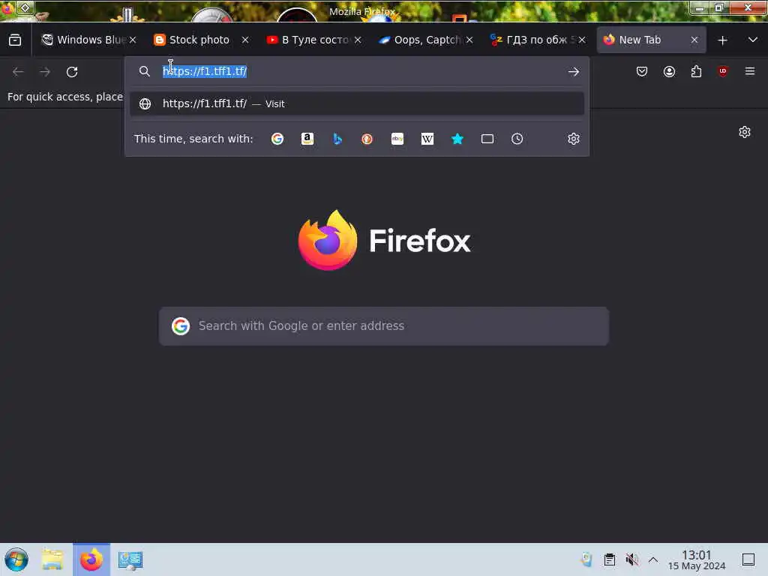768x576 pixels.
Task: Close the Stock photo tab
Action: click(x=245, y=40)
